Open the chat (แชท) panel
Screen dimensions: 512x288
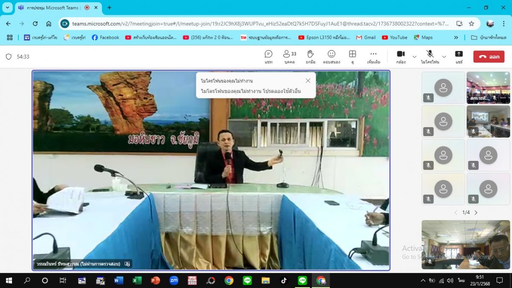pyautogui.click(x=268, y=57)
